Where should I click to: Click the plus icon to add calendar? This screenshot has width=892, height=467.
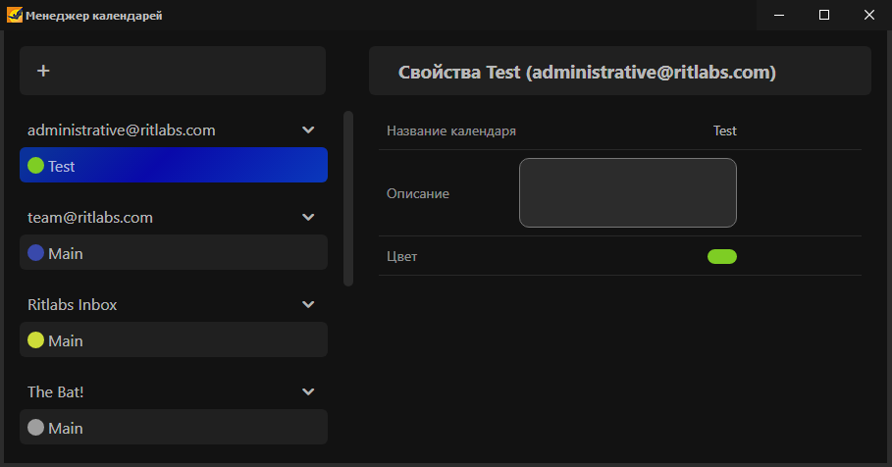pos(43,71)
